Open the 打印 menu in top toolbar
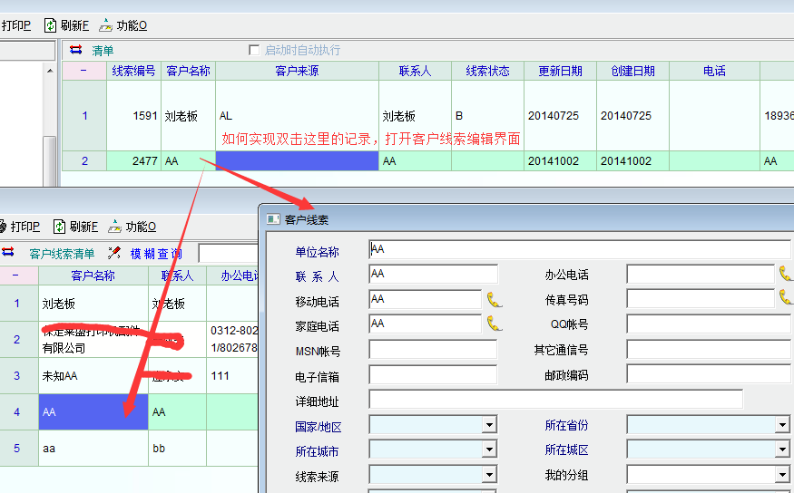Screen dimensions: 794x493 pyautogui.click(x=15, y=25)
